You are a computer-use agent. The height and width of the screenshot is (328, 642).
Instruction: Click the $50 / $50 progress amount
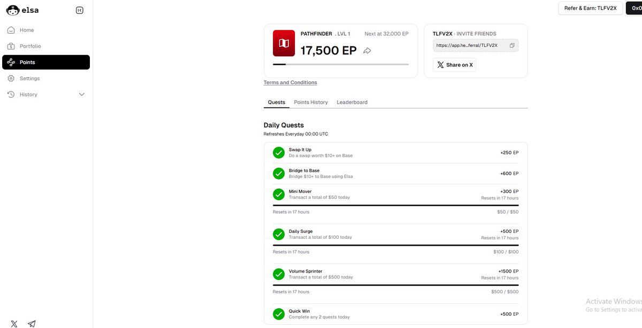click(508, 212)
